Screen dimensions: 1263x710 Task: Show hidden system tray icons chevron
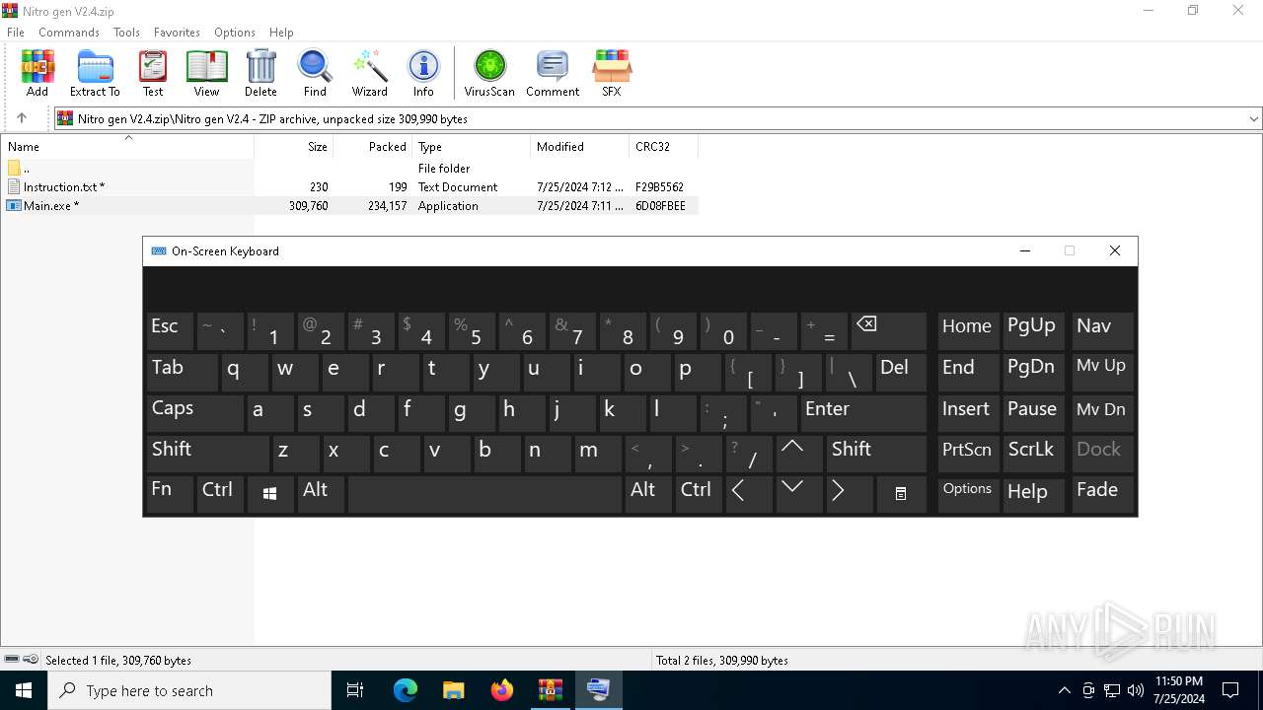[x=1064, y=690]
